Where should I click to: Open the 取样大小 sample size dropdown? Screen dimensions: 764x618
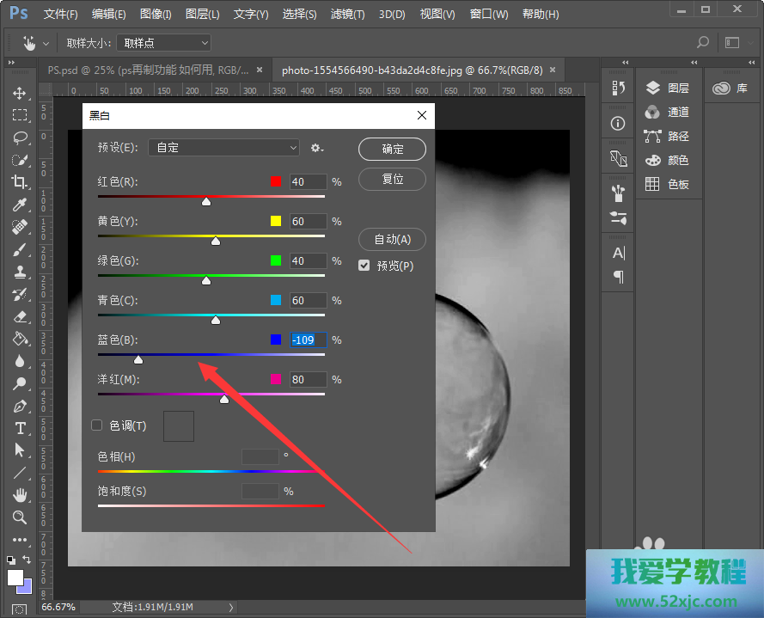(165, 42)
